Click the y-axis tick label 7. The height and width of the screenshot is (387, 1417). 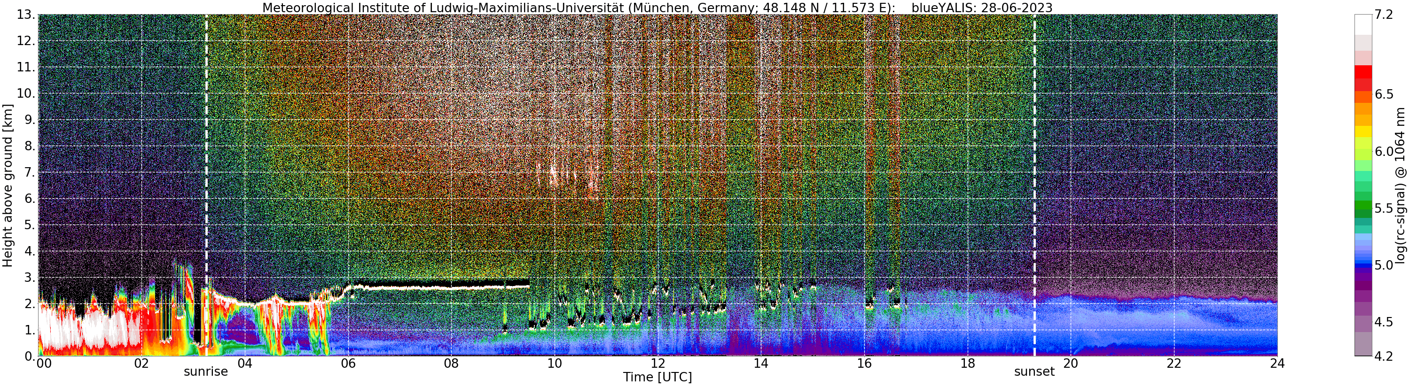[x=30, y=173]
